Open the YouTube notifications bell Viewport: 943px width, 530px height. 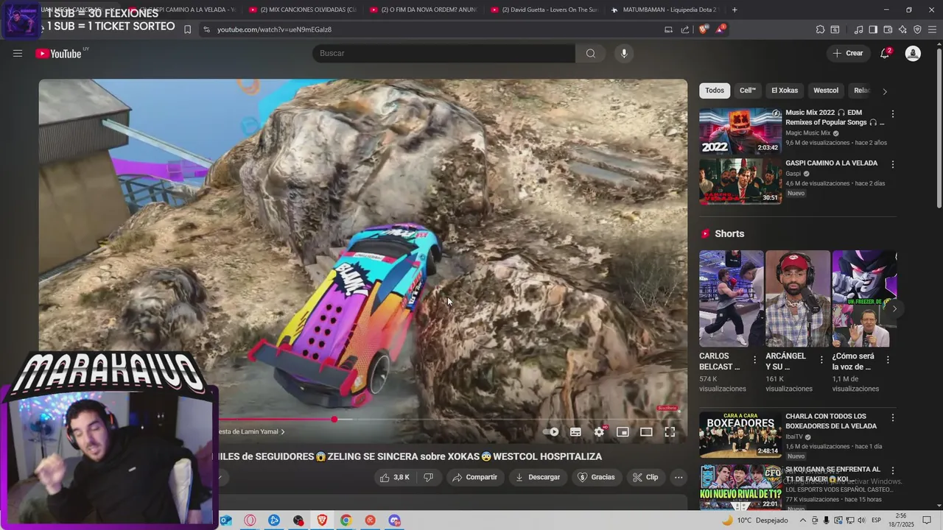point(885,53)
